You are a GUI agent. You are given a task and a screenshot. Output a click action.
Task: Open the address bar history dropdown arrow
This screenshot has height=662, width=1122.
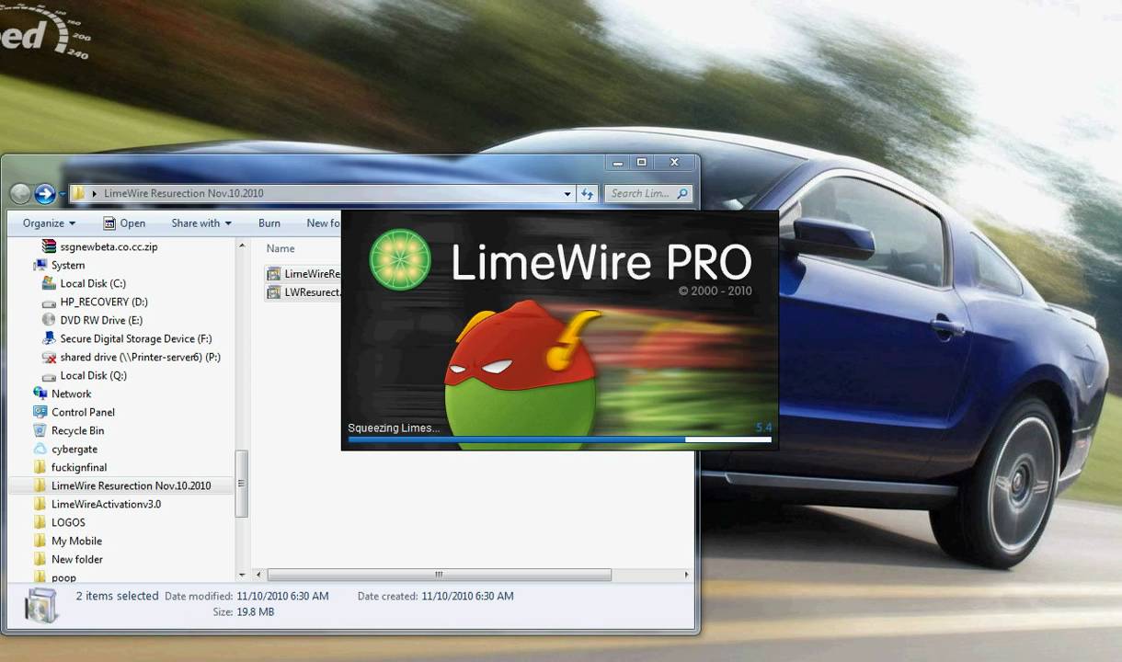[x=567, y=194]
